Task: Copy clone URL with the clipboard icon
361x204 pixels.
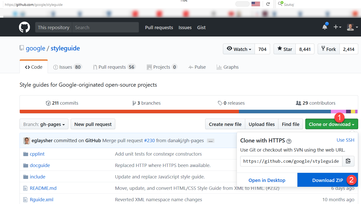Action: (348, 161)
